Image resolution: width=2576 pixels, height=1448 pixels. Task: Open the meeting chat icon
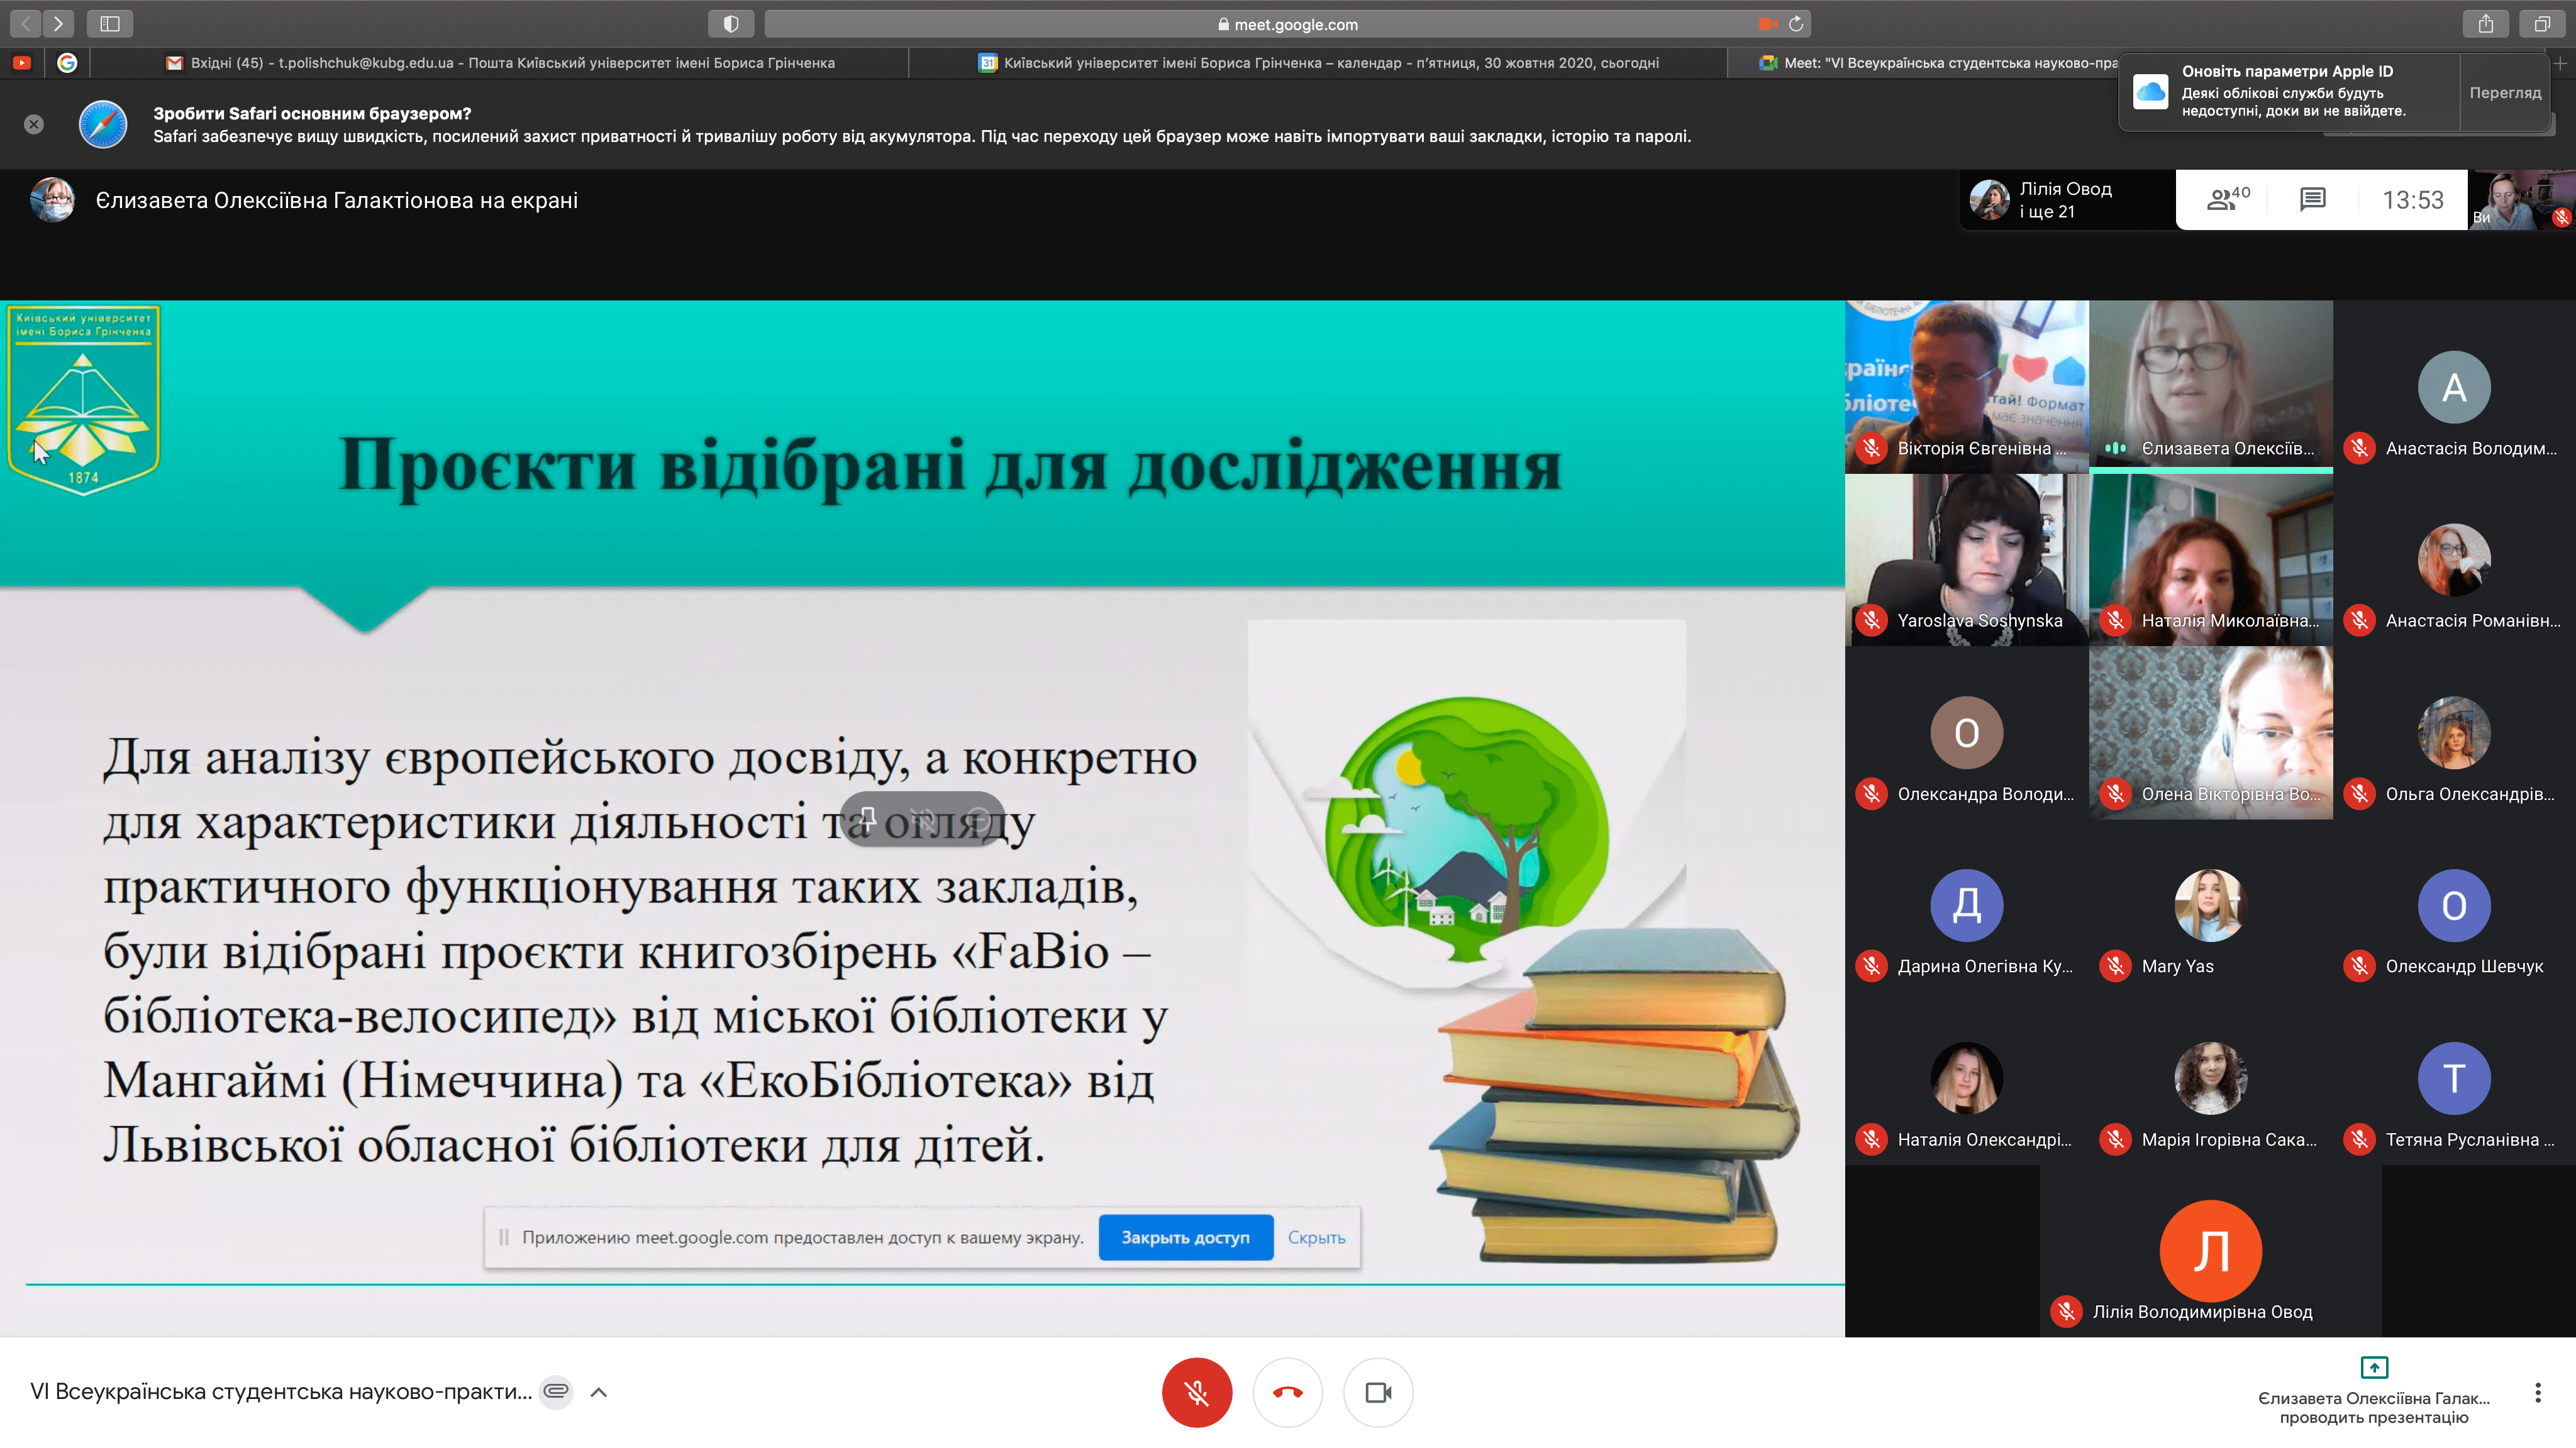pos(2312,199)
